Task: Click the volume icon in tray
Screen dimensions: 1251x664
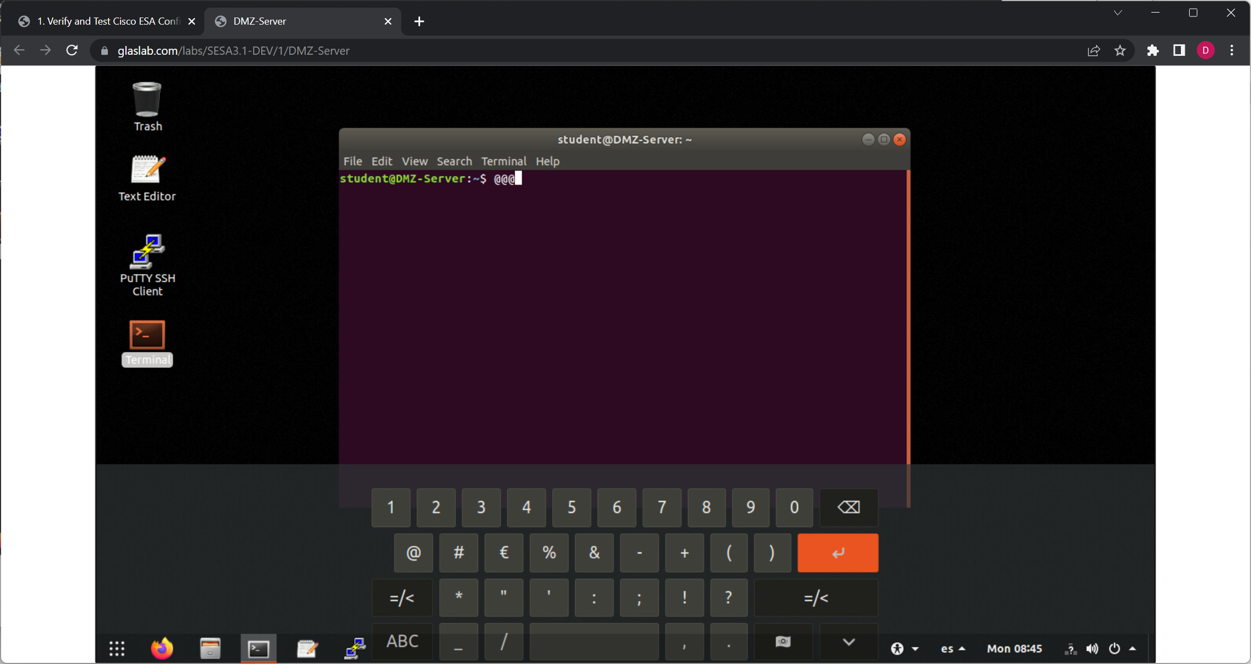Action: (x=1092, y=649)
